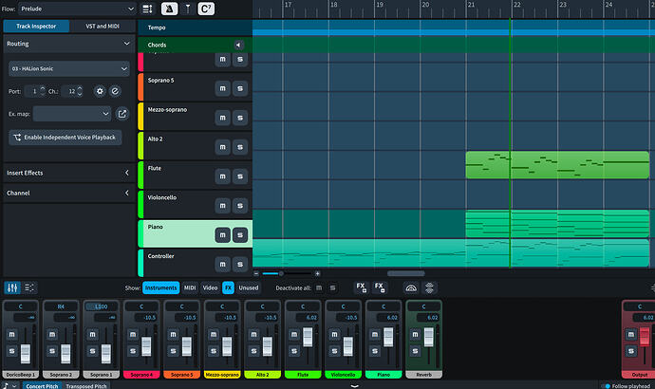Image resolution: width=655 pixels, height=389 pixels.
Task: Click the zoom in plus icon under the tracks
Action: coord(317,273)
